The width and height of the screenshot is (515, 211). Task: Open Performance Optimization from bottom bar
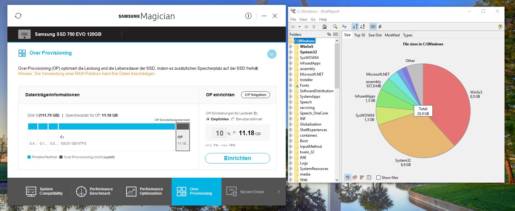[144, 191]
